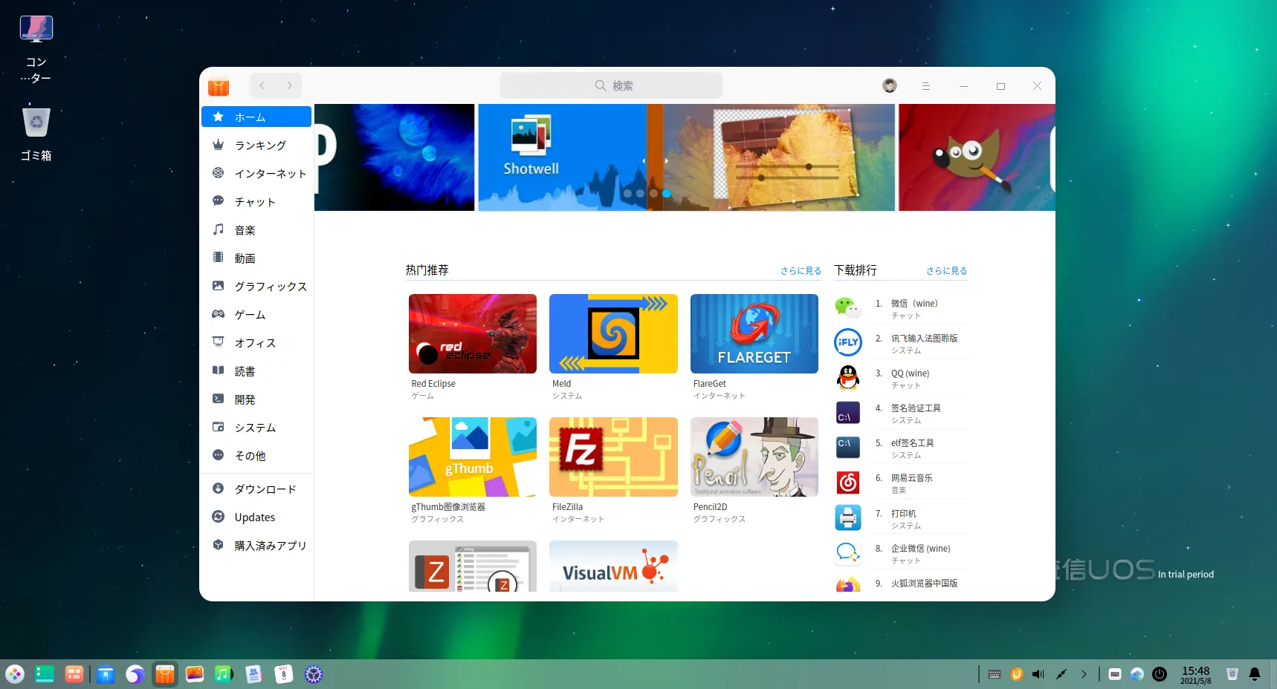Open the FileZilla app tile
Screen dimensions: 1277x689
tap(613, 457)
